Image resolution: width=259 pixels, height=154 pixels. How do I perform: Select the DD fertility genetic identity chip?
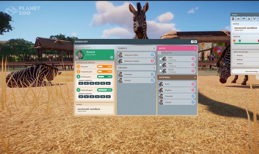pos(92,83)
